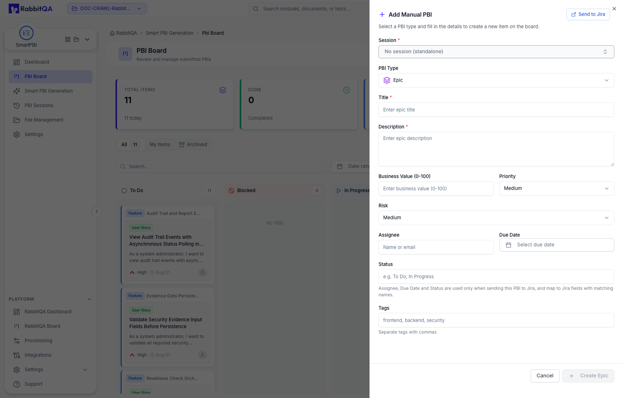Click the Create Epic button
623x398 pixels.
click(588, 376)
